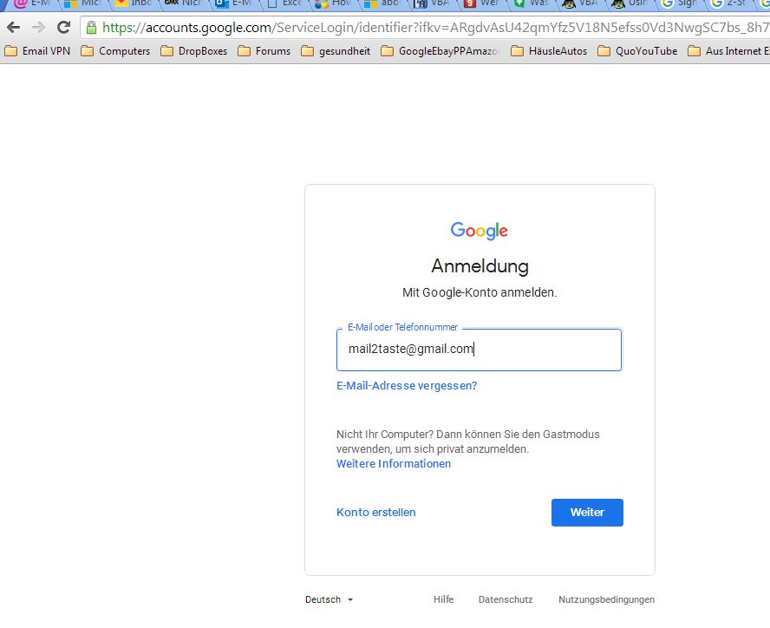Open the Hilfe footer link

click(443, 599)
